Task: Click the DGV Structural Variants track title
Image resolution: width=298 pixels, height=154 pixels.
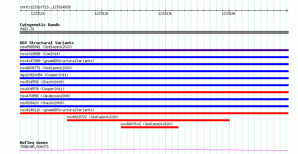Action: tap(47, 43)
